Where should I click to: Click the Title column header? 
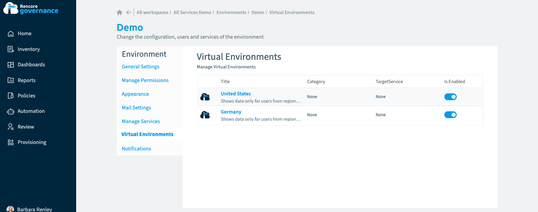[x=225, y=82]
